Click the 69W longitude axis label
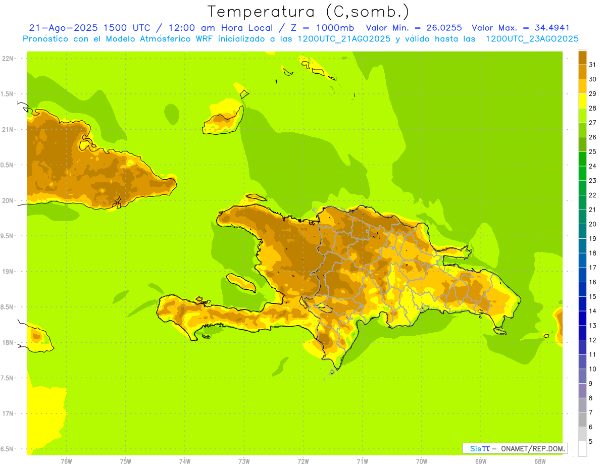606x468 pixels. tap(481, 461)
